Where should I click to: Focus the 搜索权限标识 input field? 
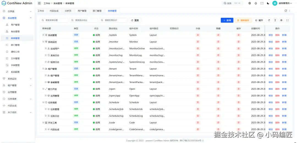point(113,20)
